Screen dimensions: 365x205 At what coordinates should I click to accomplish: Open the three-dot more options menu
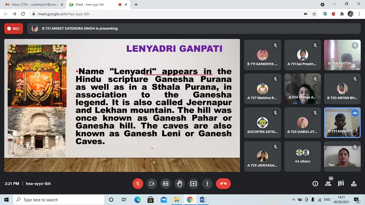tap(207, 184)
